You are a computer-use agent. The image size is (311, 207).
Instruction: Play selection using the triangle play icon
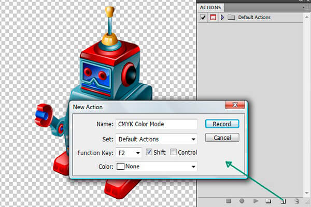256,201
